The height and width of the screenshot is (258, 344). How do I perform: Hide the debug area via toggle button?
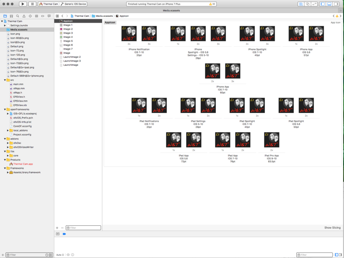(x=58, y=234)
